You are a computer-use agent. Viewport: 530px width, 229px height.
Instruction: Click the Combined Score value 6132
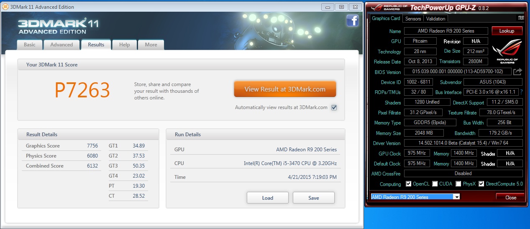click(x=92, y=166)
